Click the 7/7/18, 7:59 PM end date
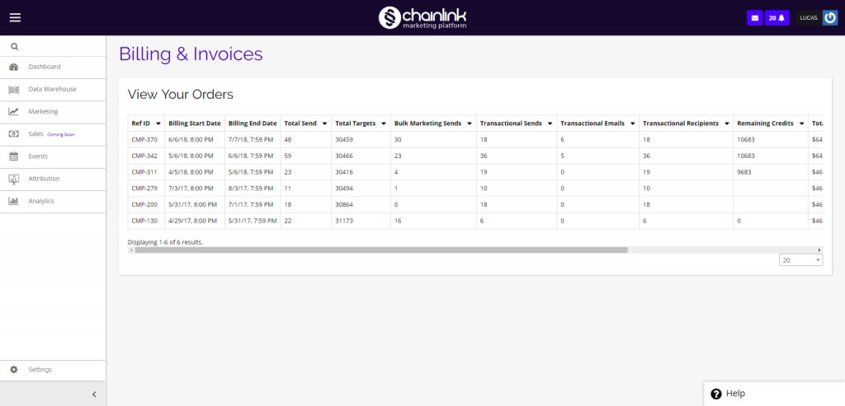This screenshot has height=406, width=845. tap(253, 139)
